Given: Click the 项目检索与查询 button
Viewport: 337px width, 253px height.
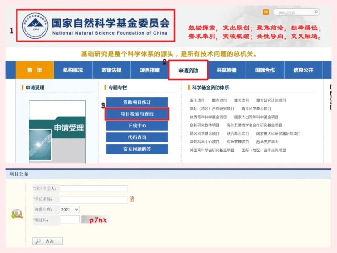Looking at the screenshot, I should (137, 114).
